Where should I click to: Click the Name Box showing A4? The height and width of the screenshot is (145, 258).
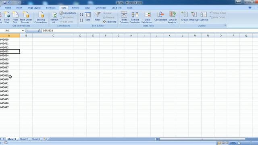(x=11, y=31)
